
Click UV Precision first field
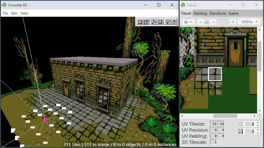(214, 130)
